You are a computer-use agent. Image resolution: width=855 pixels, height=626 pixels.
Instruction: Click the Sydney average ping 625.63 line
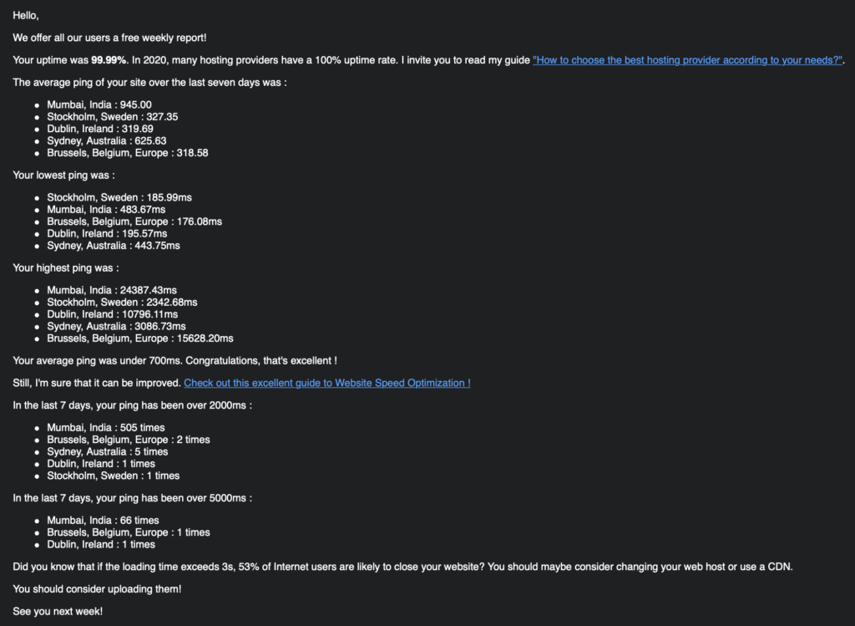pyautogui.click(x=107, y=140)
